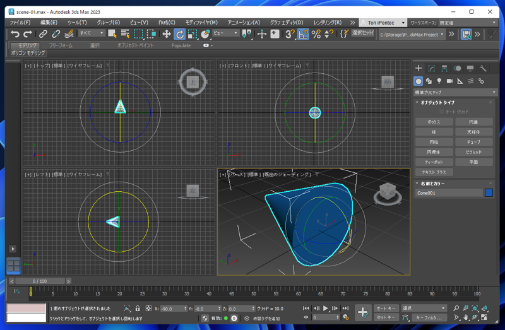Open the workspace '既定値' dropdown
Screen dimensions: 505x330
pyautogui.click(x=468, y=23)
